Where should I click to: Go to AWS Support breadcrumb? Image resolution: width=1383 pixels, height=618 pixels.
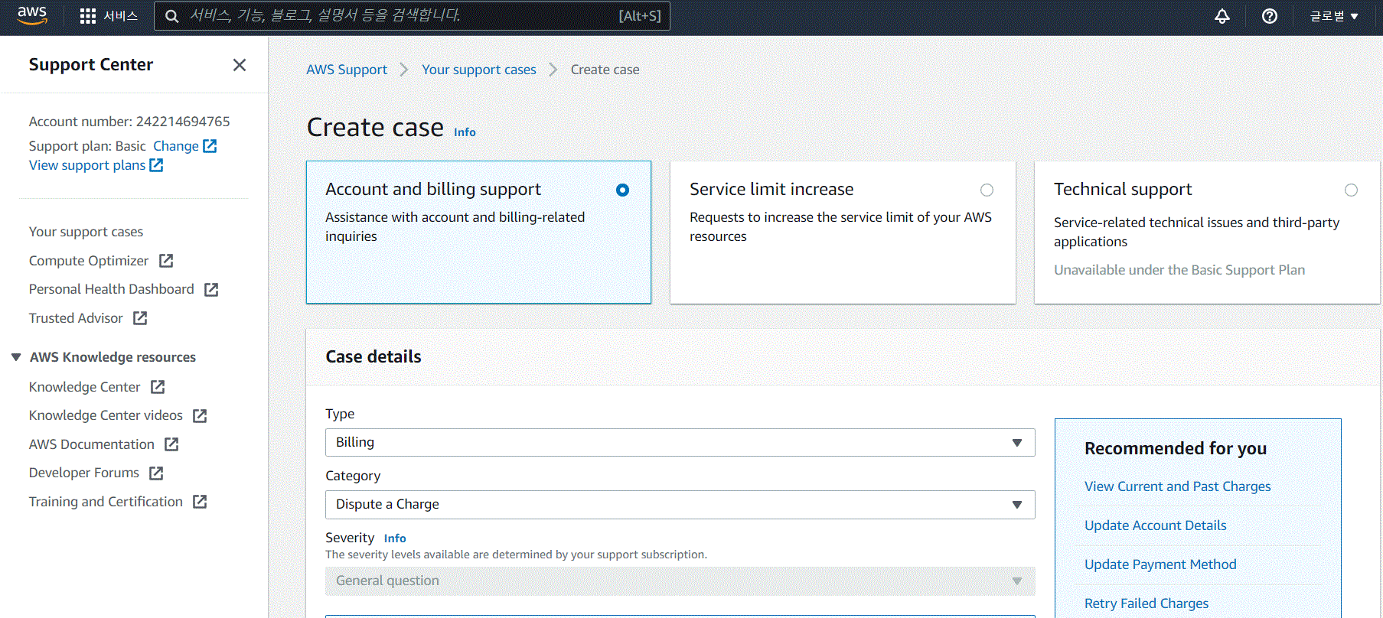(347, 70)
